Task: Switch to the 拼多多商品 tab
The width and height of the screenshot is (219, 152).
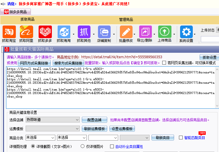Action: [x=16, y=12]
